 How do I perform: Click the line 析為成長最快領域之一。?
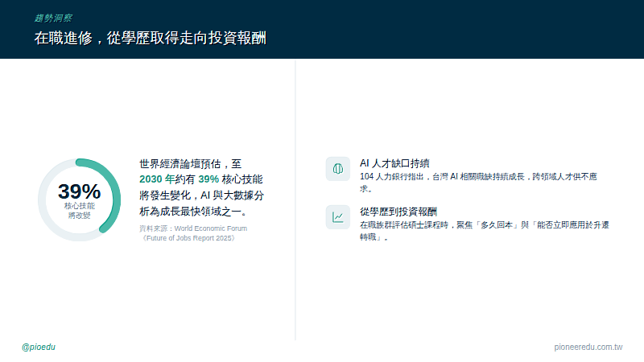click(193, 212)
